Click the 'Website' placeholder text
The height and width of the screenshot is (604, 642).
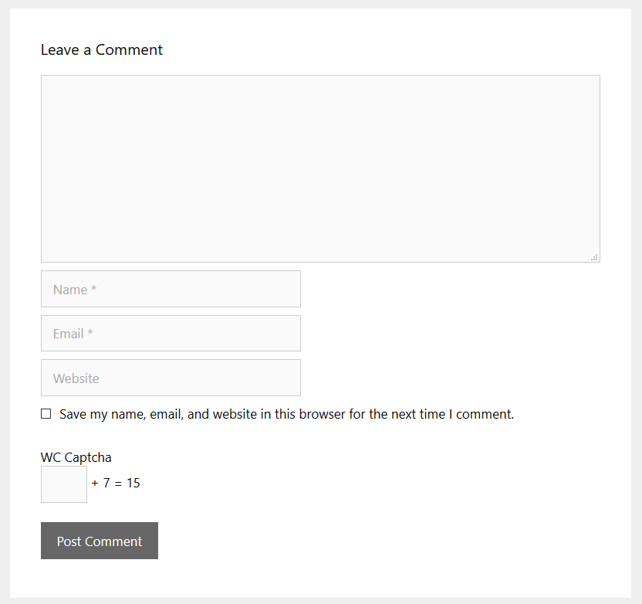(76, 378)
